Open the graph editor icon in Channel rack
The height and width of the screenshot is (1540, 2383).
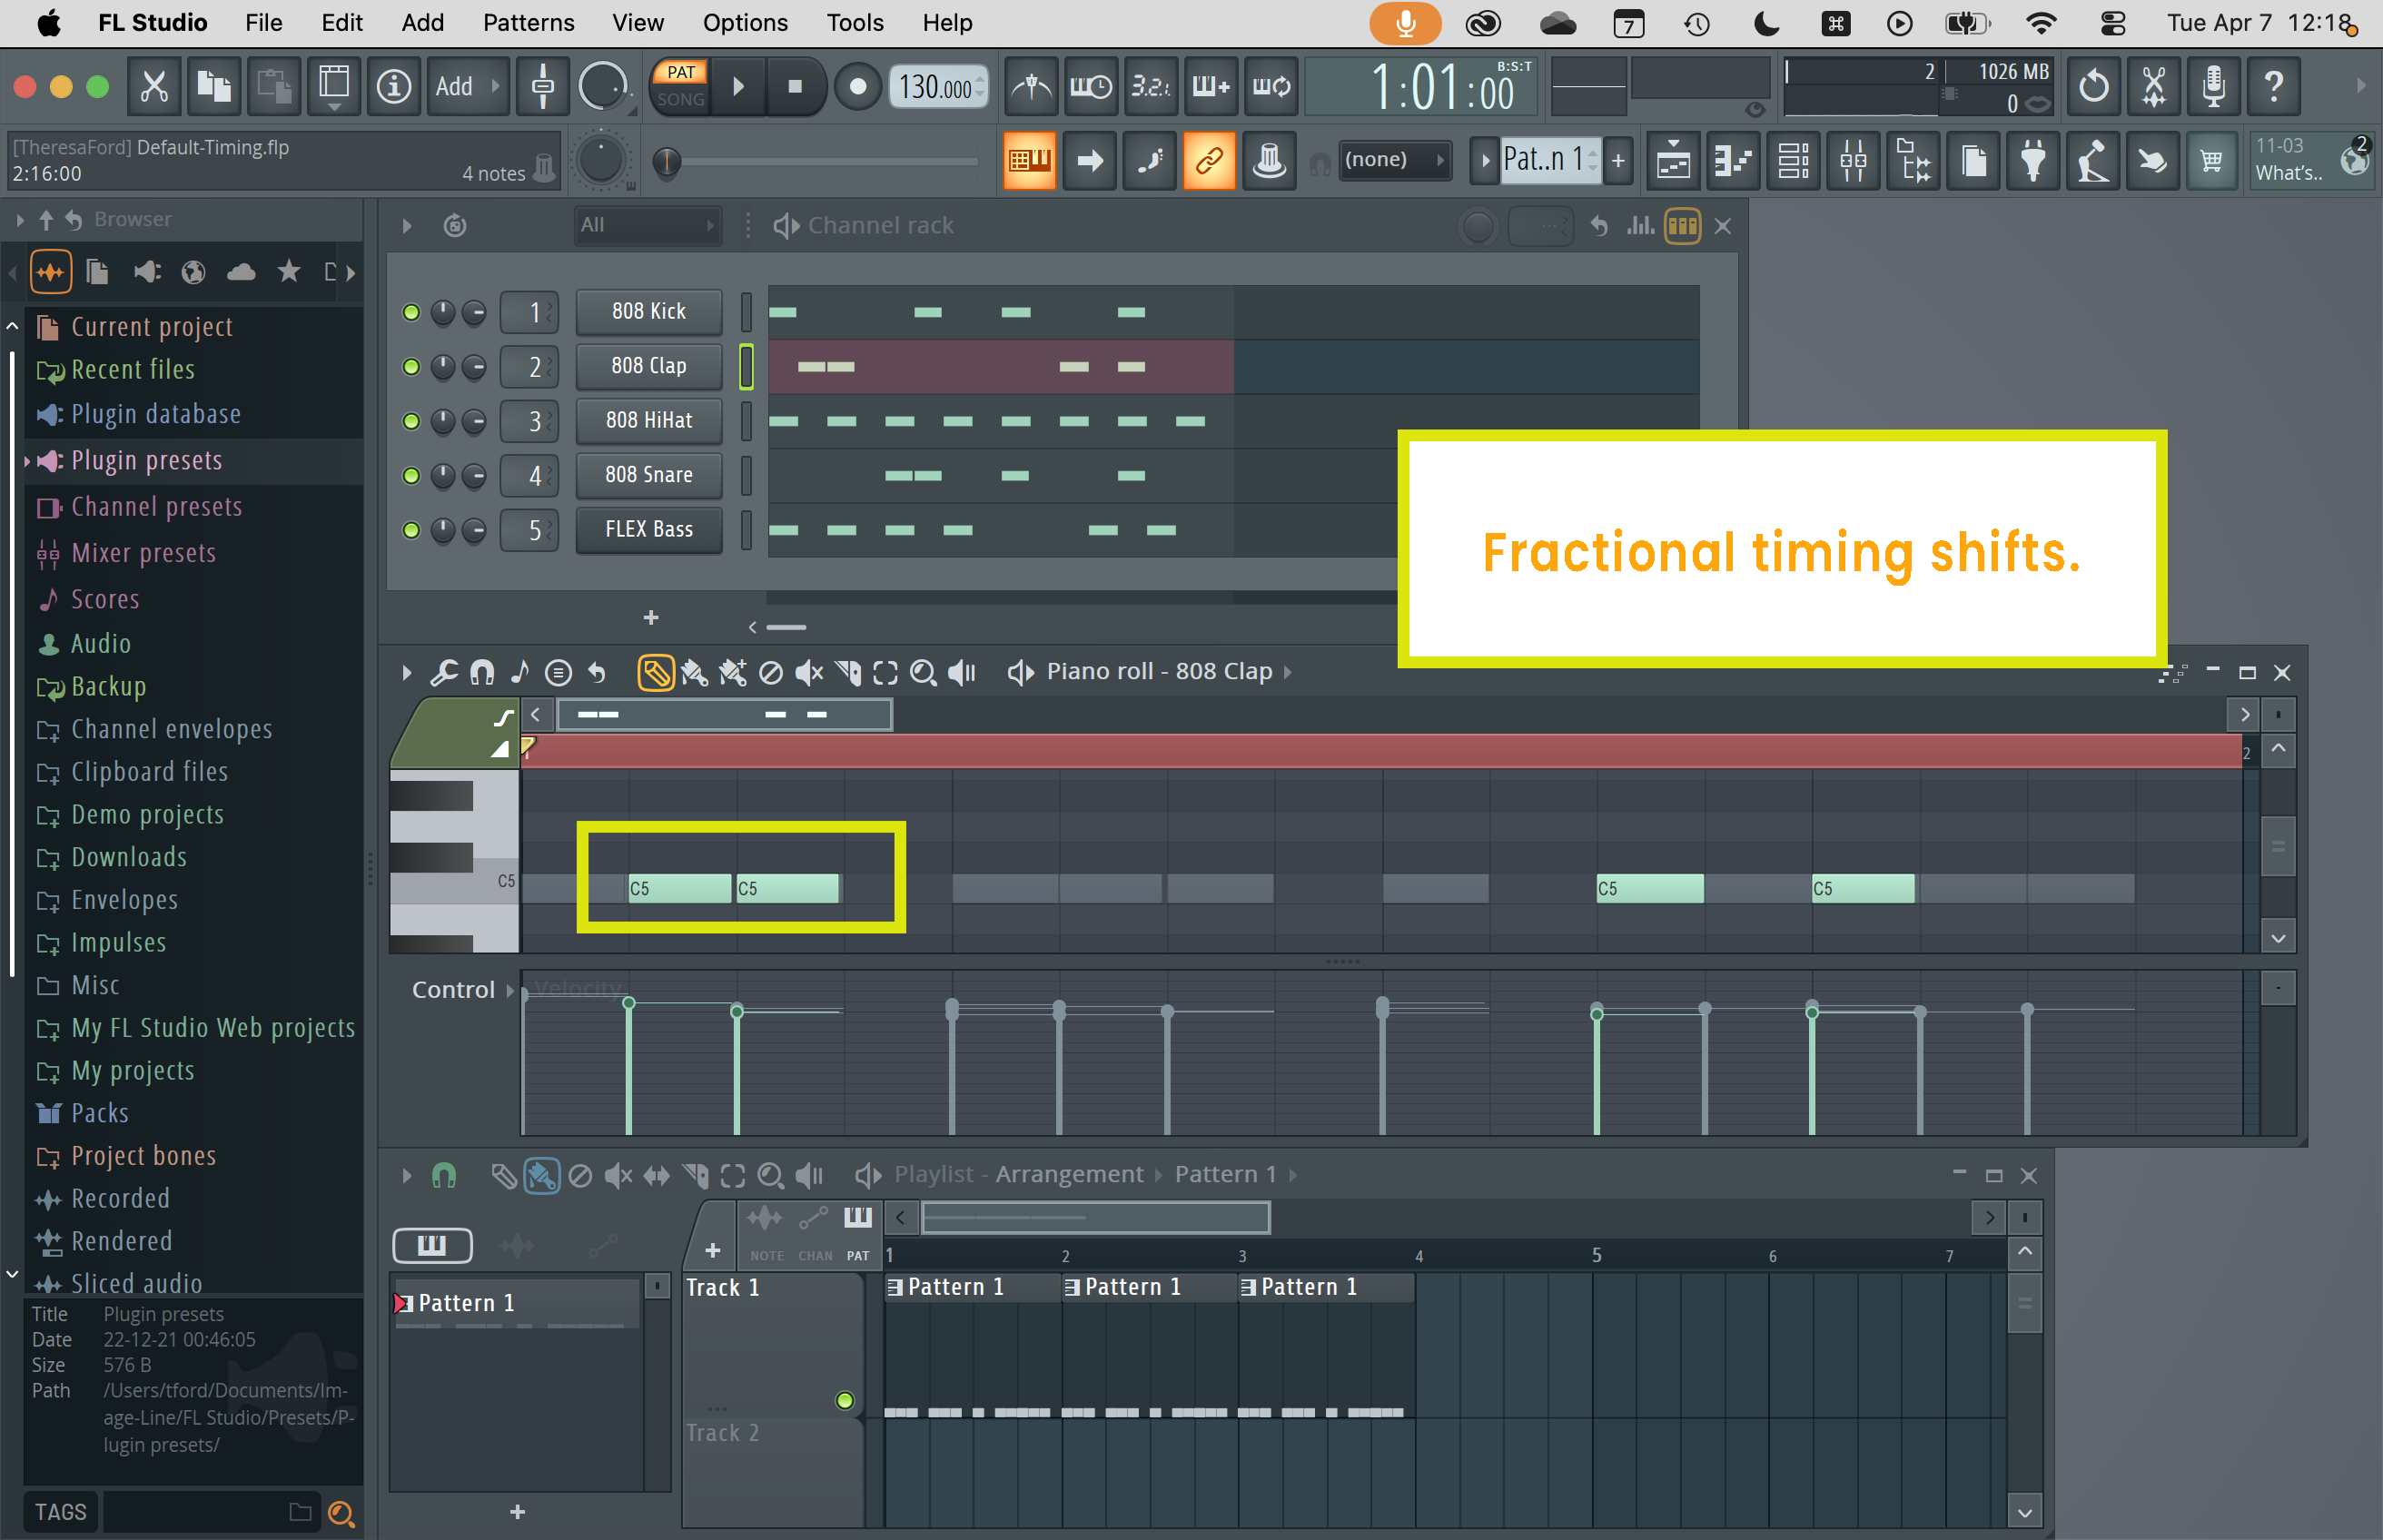coord(1640,226)
